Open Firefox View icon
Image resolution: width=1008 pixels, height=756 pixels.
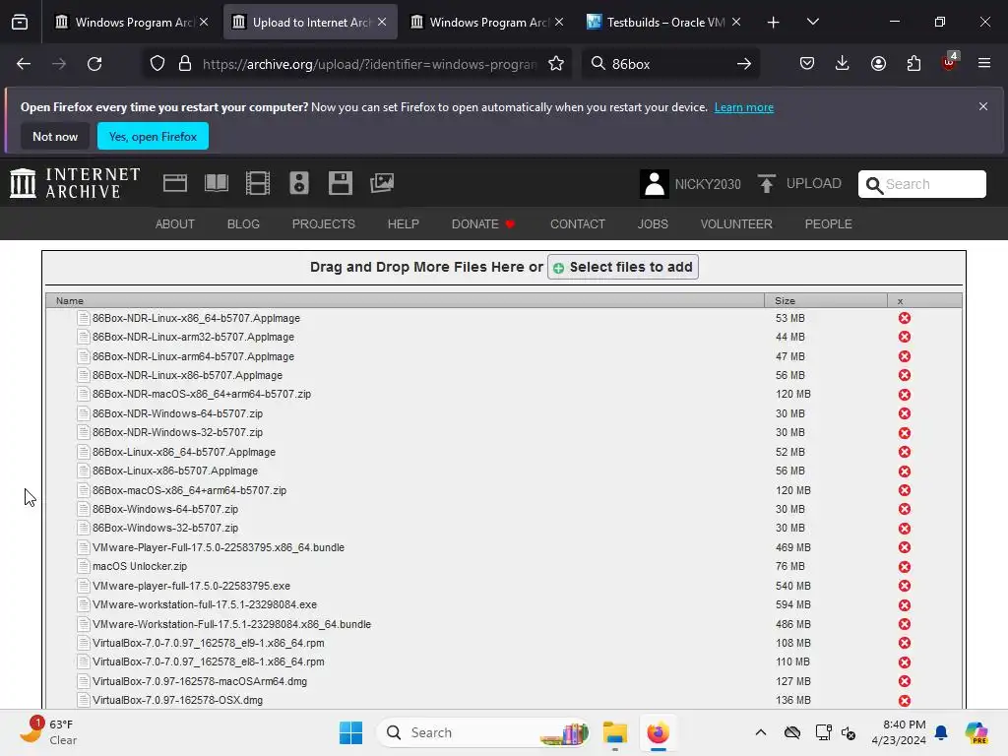point(20,23)
